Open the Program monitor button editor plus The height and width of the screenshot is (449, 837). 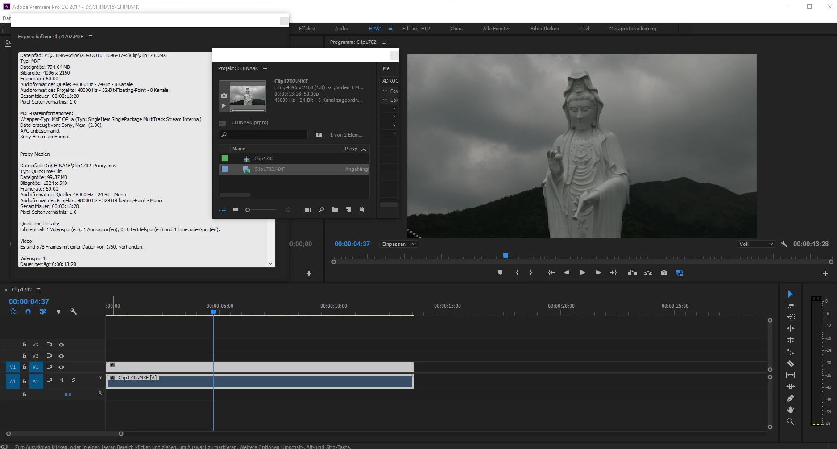click(825, 273)
